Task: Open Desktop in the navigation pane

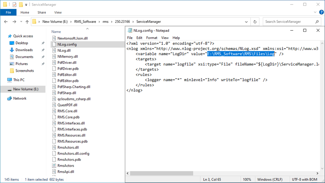Action: [22, 43]
